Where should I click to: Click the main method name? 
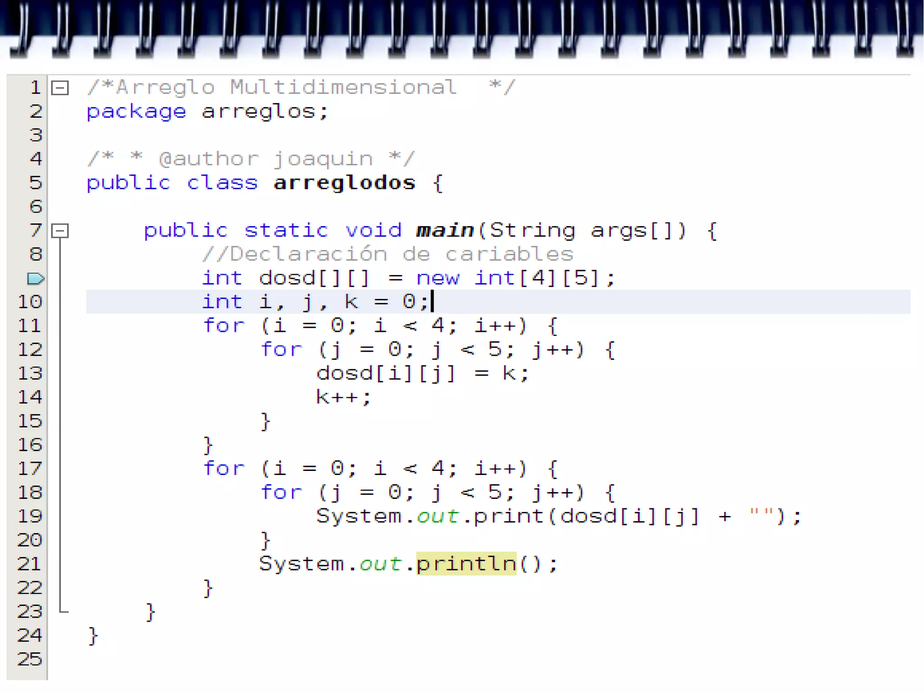tap(444, 230)
